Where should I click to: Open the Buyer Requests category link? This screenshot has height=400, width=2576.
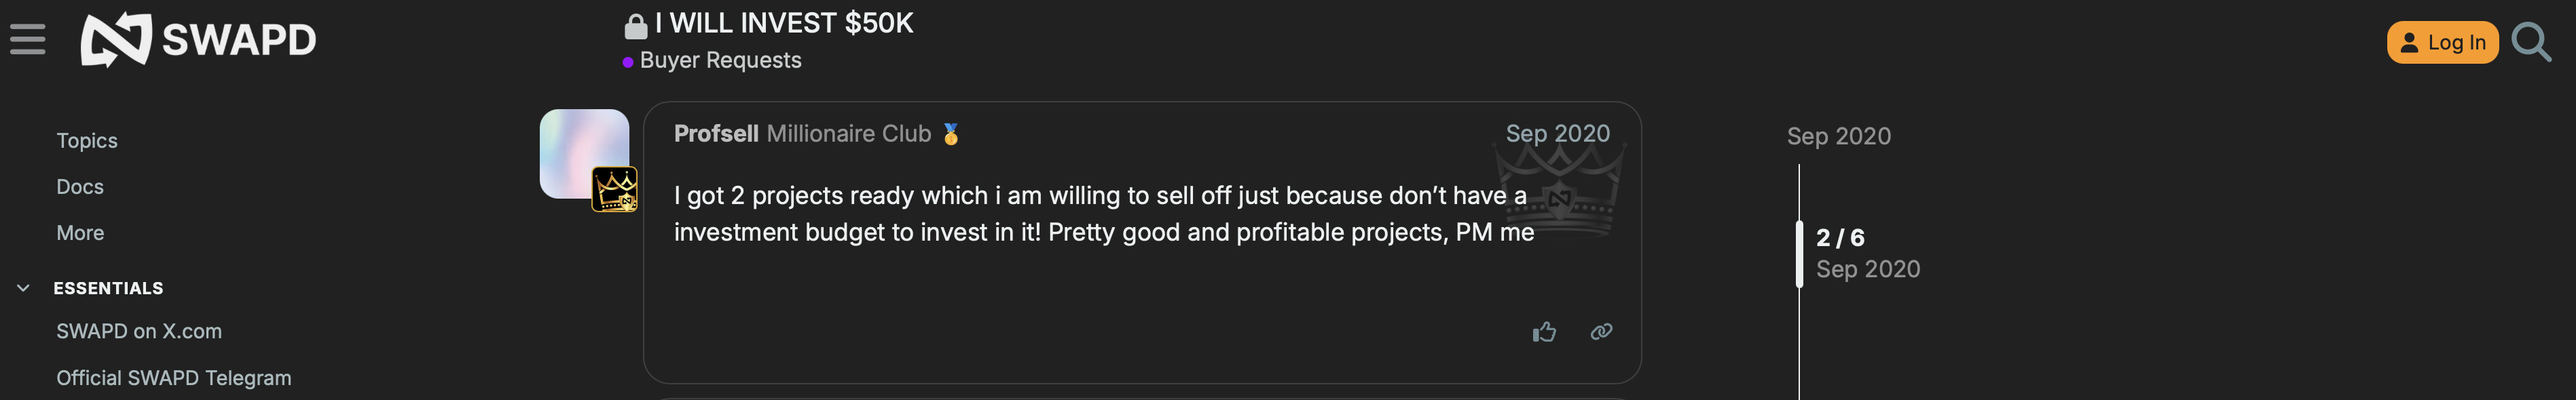click(x=720, y=61)
